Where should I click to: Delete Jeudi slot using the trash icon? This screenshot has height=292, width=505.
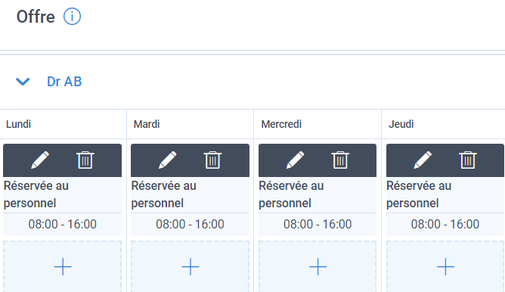coord(468,160)
